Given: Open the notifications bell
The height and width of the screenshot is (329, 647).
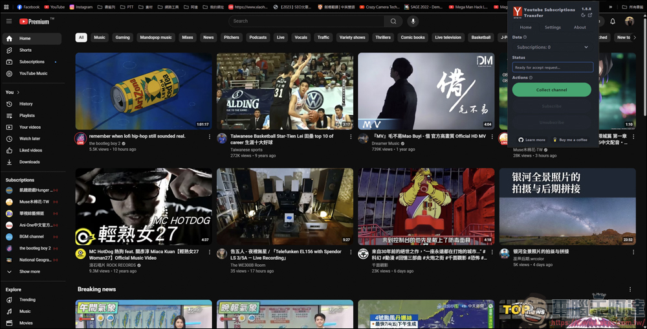Looking at the screenshot, I should click(x=613, y=21).
